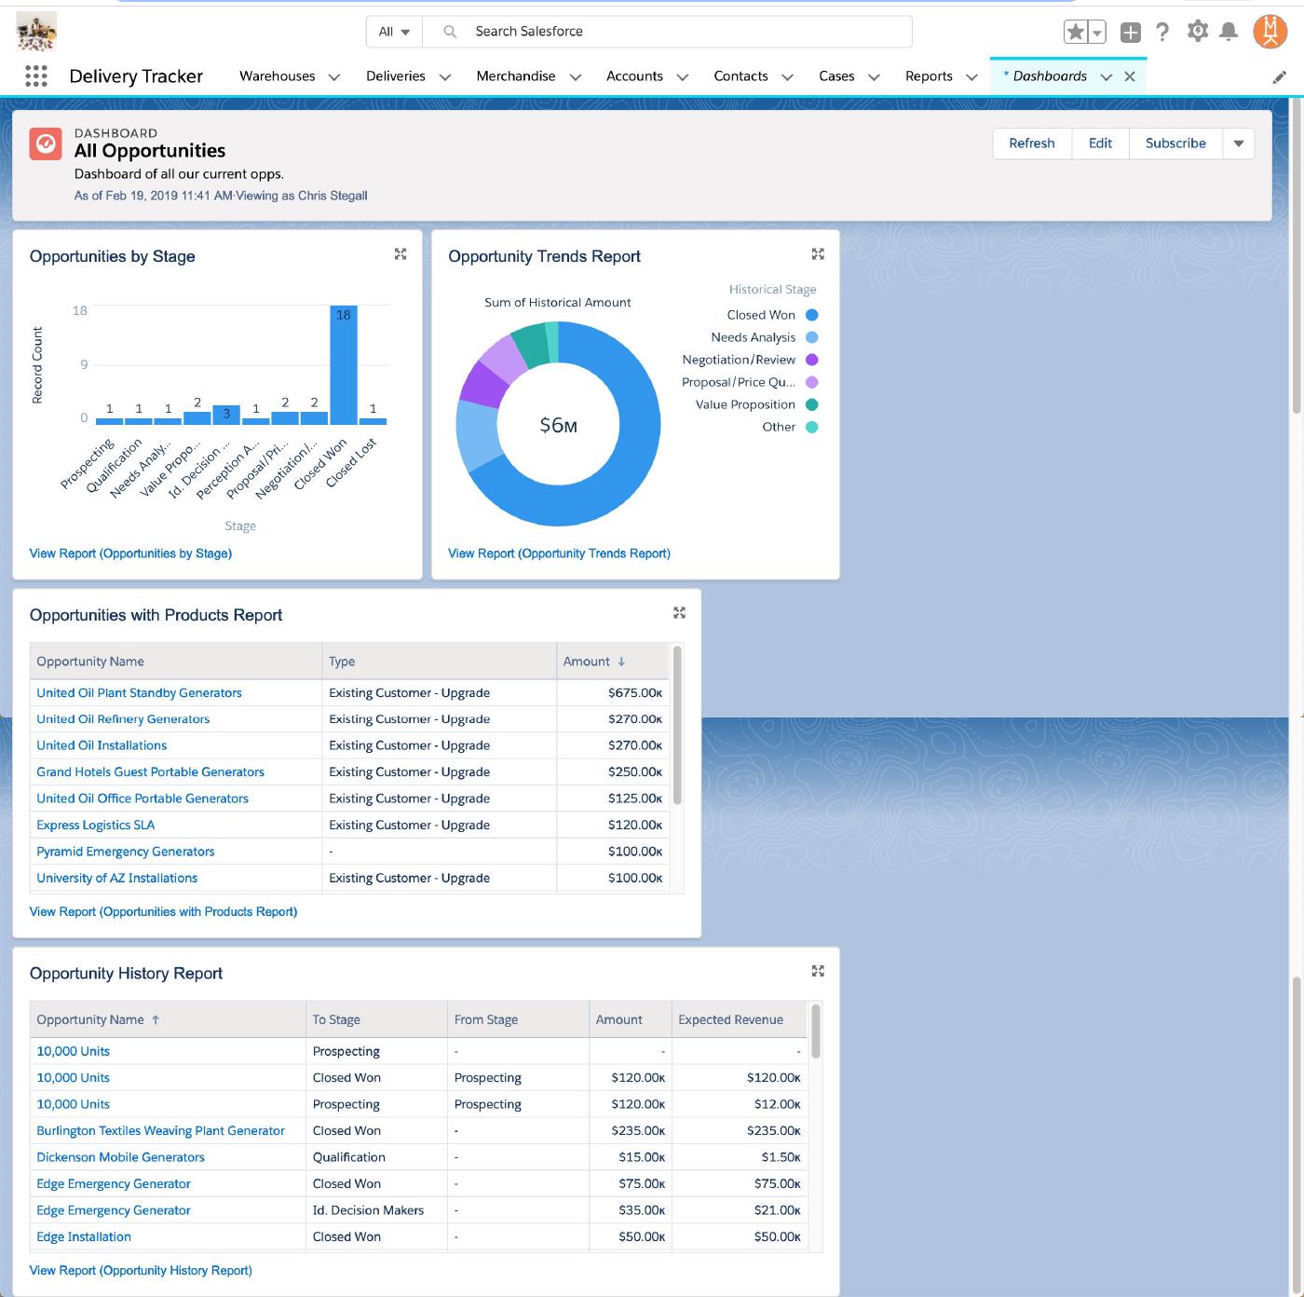The width and height of the screenshot is (1304, 1297).
Task: View the Notifications bell
Action: [1229, 33]
